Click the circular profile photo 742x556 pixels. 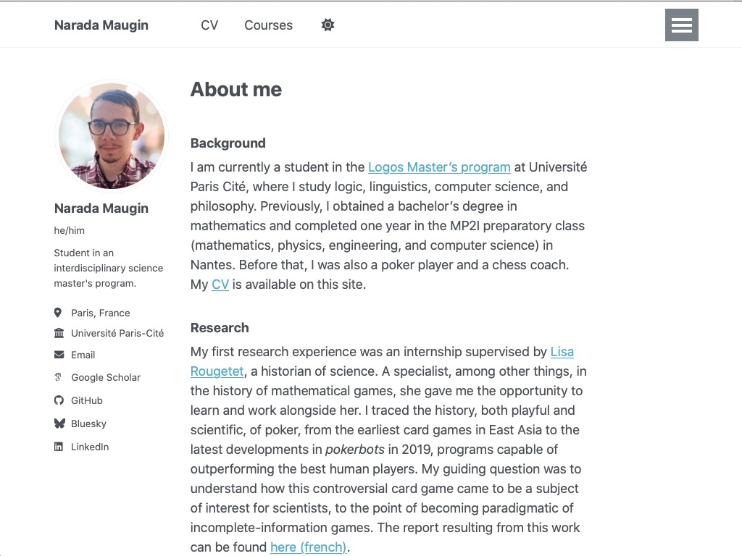click(112, 136)
